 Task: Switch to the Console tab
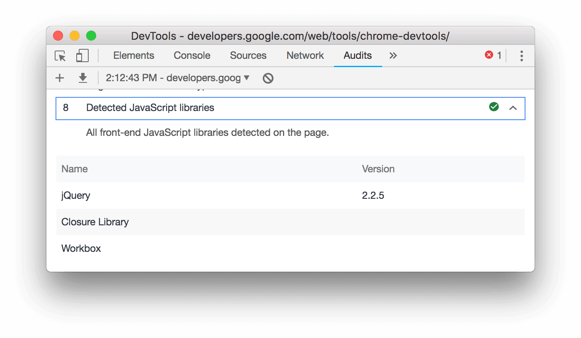pyautogui.click(x=191, y=55)
